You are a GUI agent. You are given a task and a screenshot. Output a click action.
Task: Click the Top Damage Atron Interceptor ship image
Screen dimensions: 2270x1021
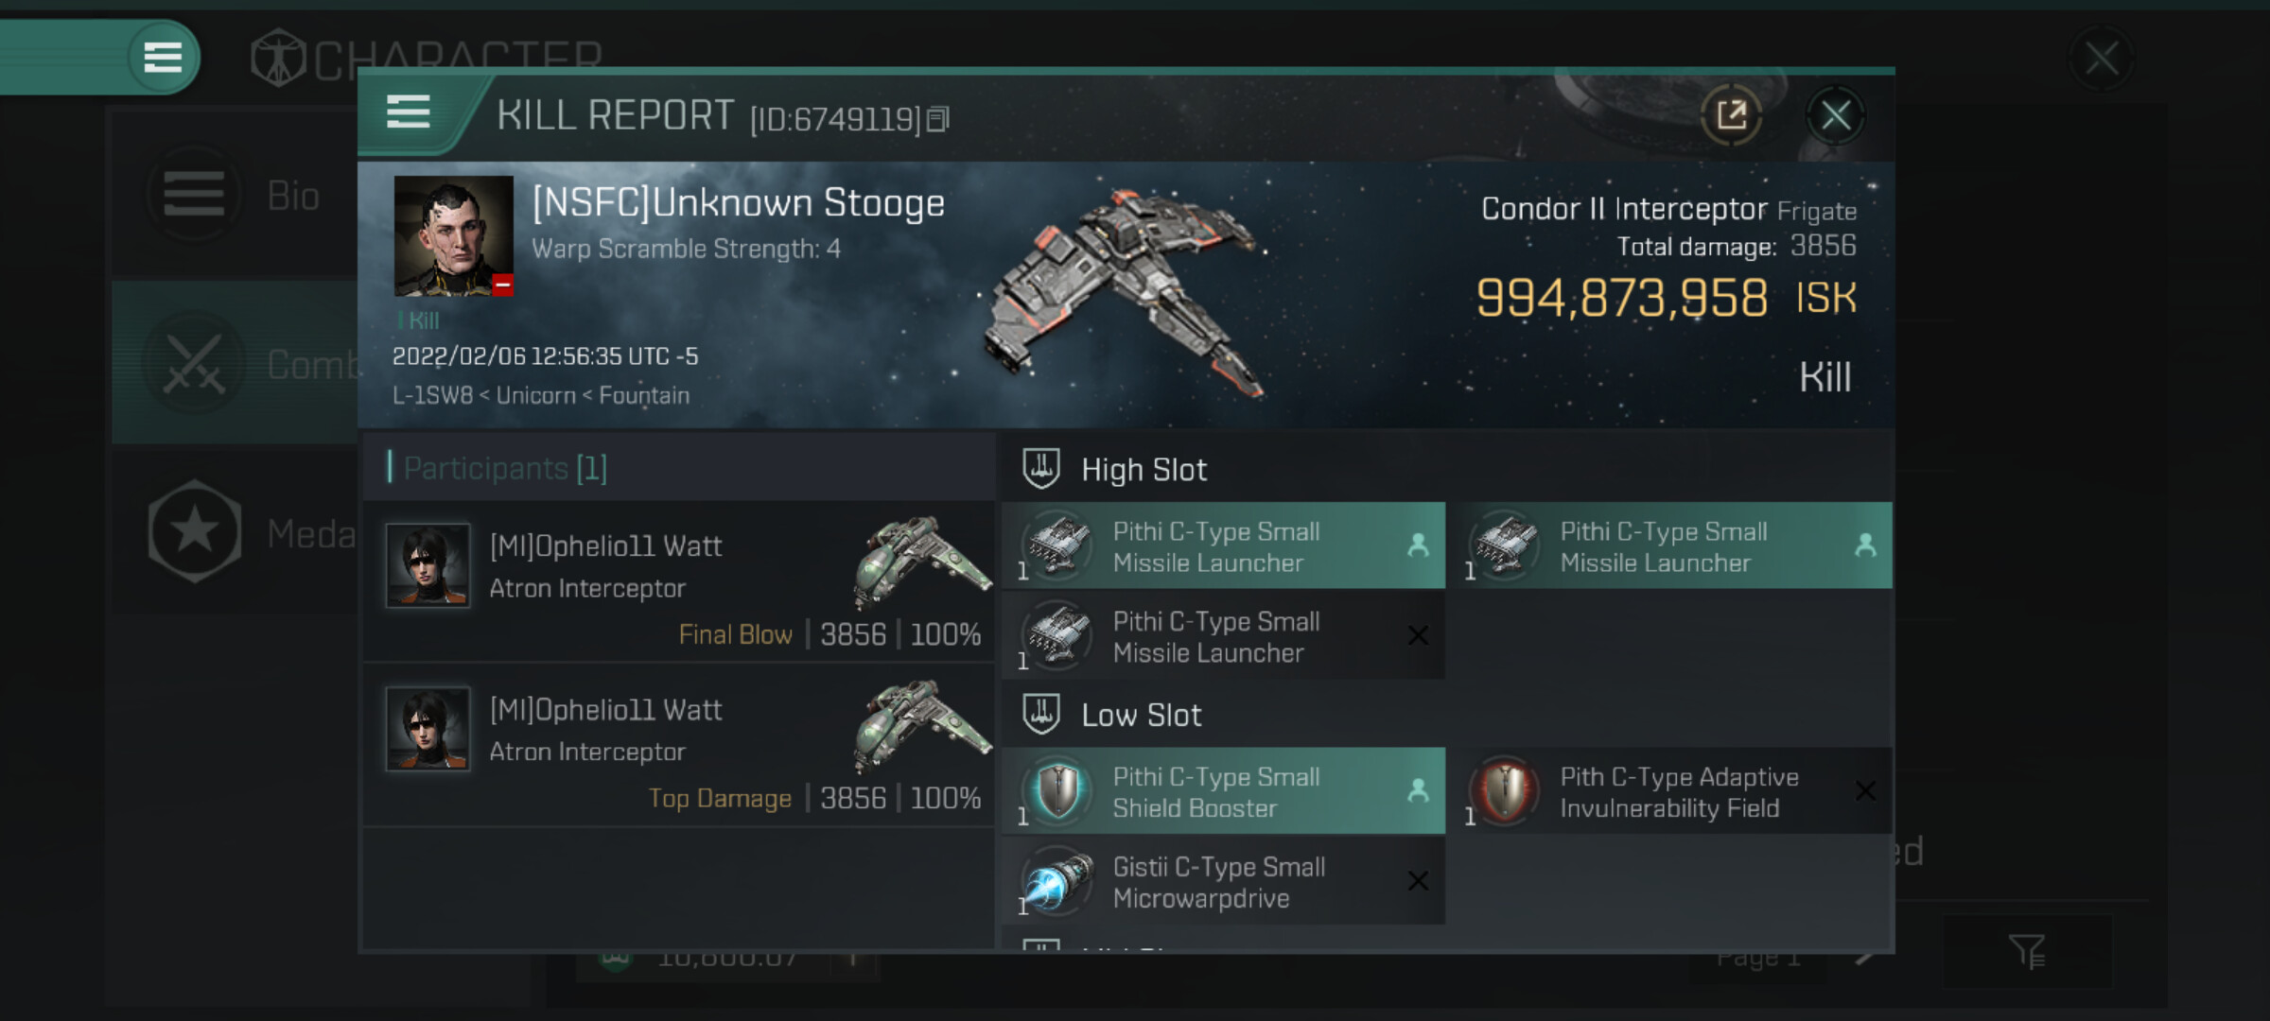921,728
